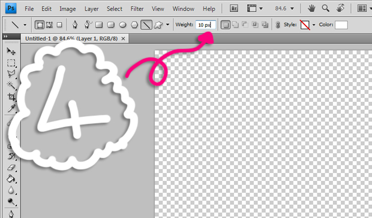Select the Rectangle shape tool

tap(99, 25)
